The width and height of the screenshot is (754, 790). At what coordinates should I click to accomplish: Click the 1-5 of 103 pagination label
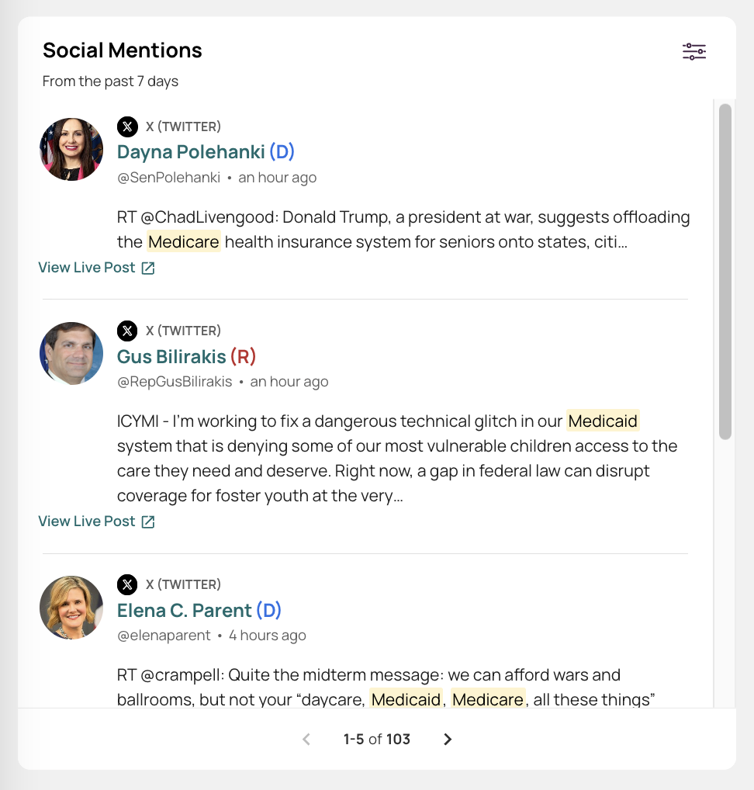click(377, 739)
